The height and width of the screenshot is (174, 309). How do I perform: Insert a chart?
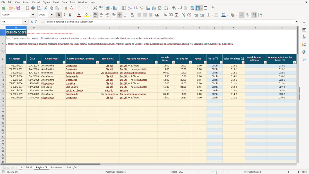[154, 8]
